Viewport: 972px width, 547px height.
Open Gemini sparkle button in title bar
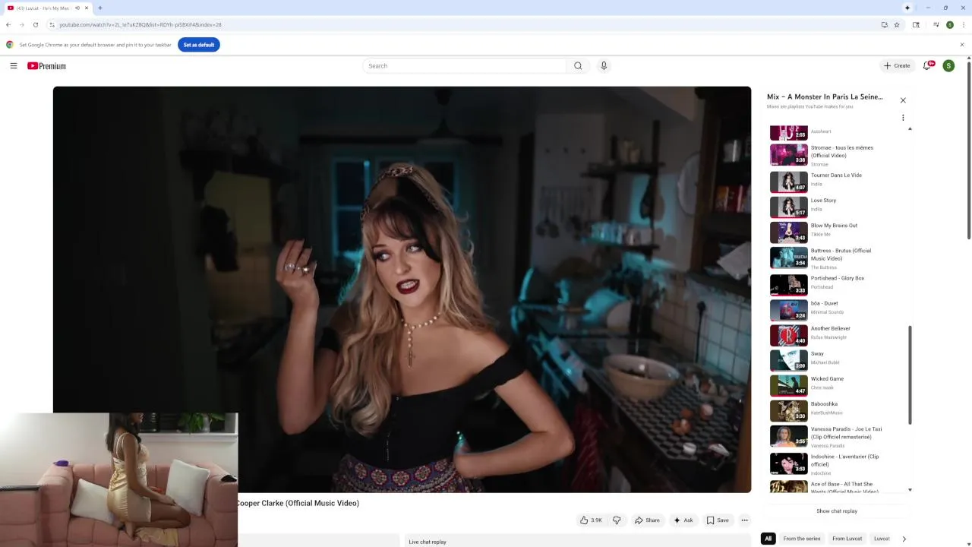(x=907, y=8)
